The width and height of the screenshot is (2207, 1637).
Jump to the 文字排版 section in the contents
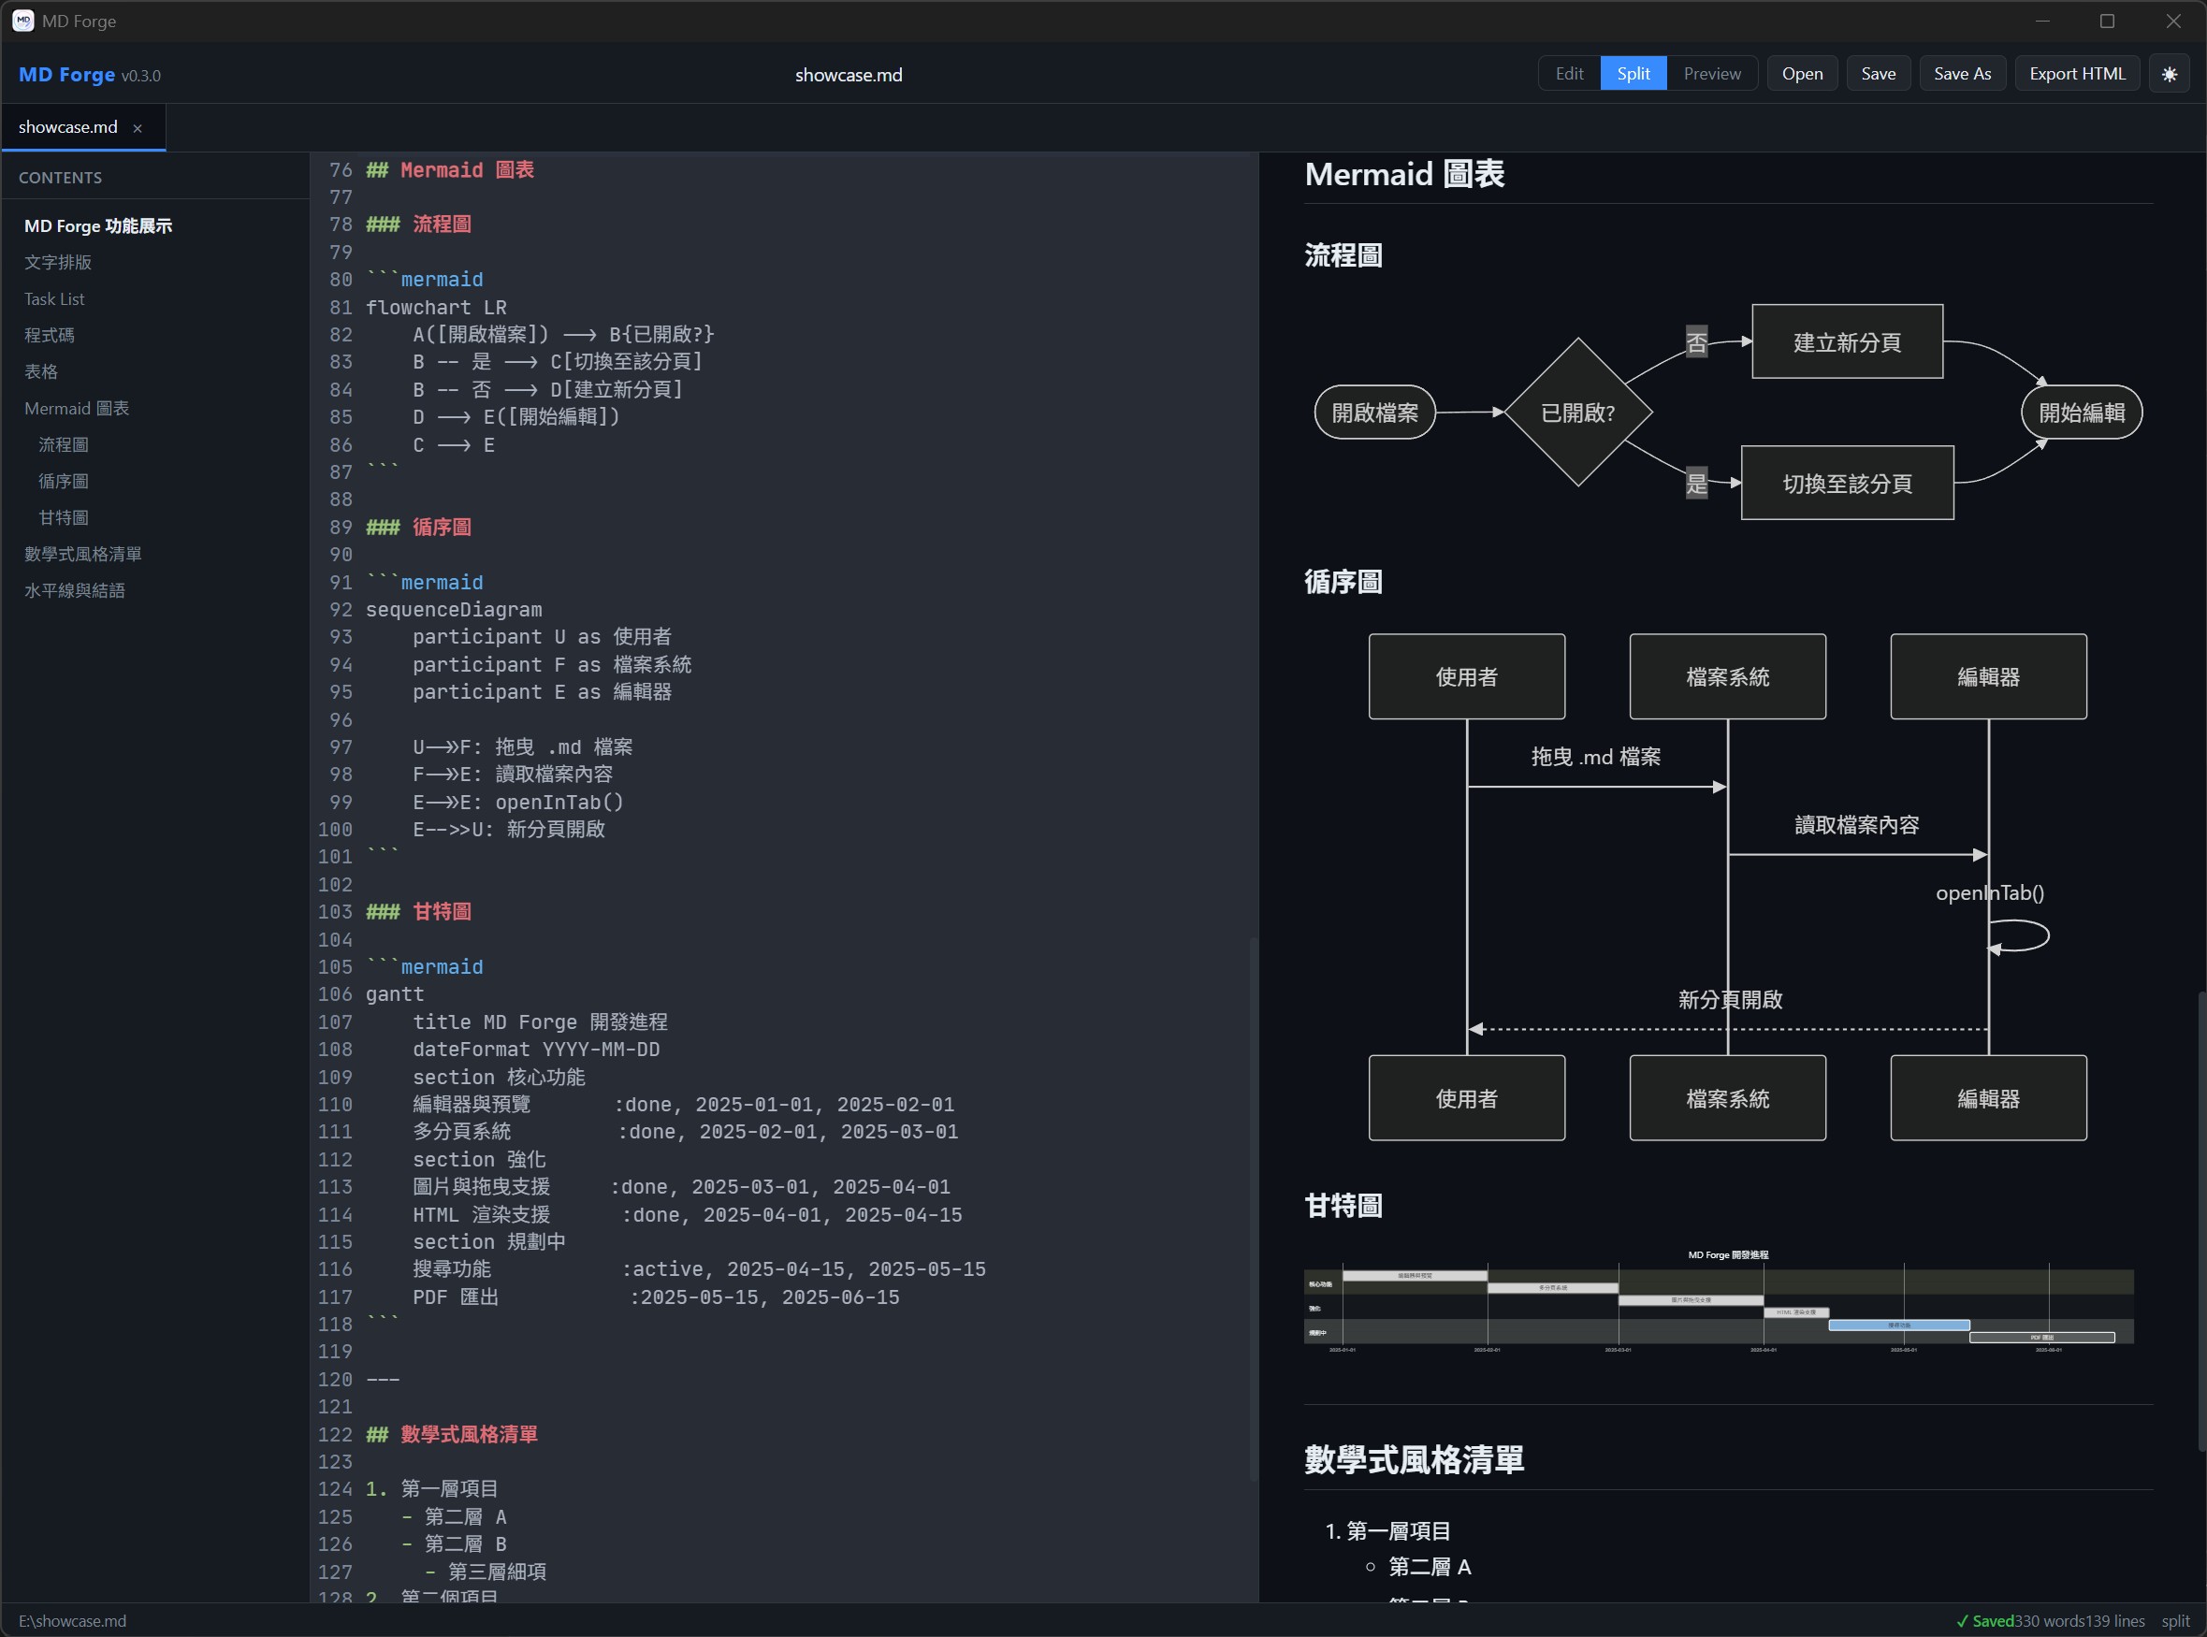click(57, 263)
